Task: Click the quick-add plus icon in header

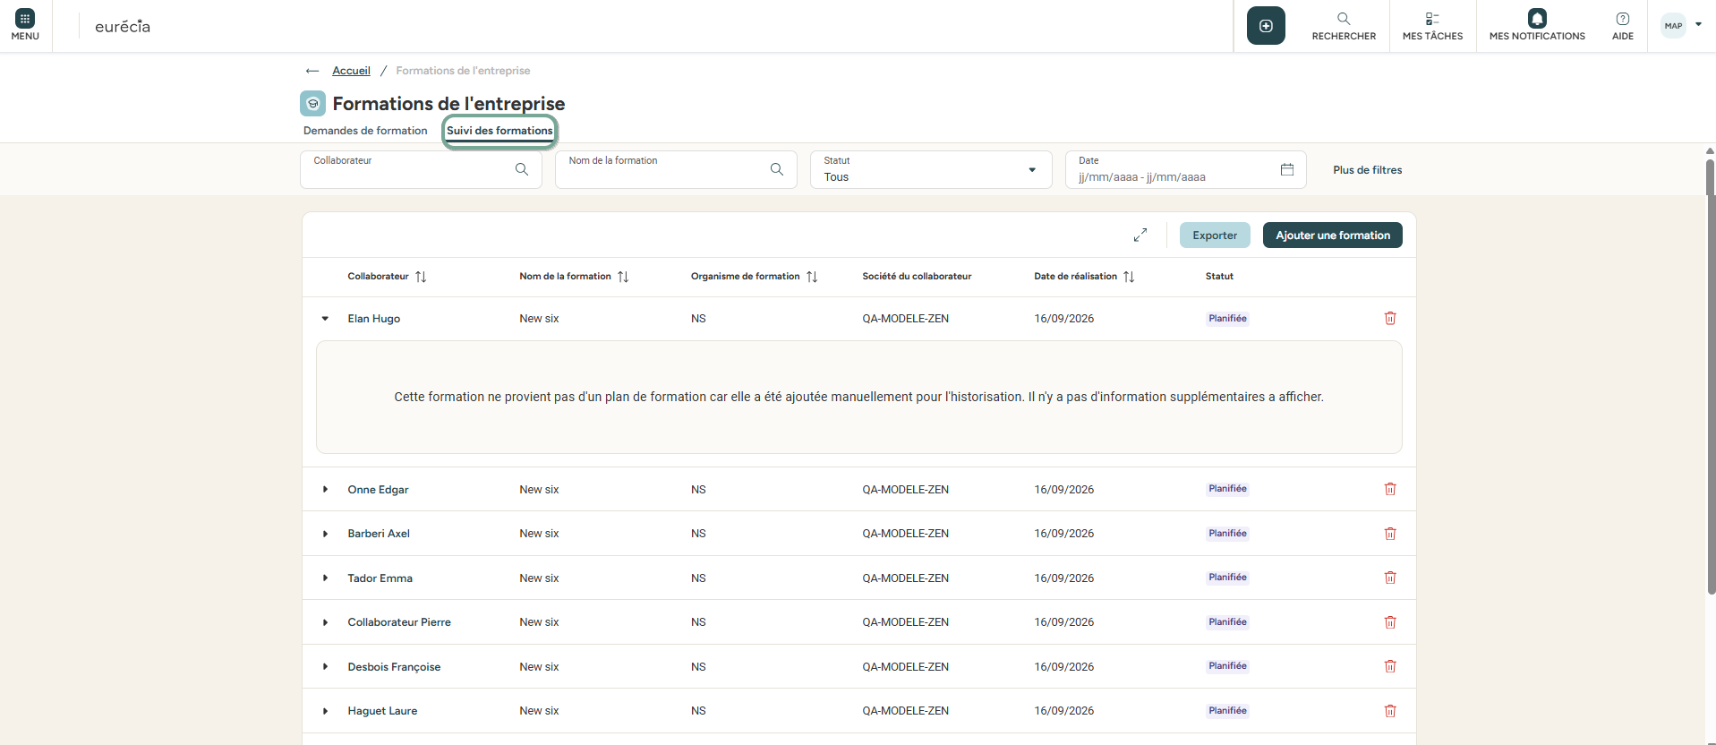Action: (1266, 26)
